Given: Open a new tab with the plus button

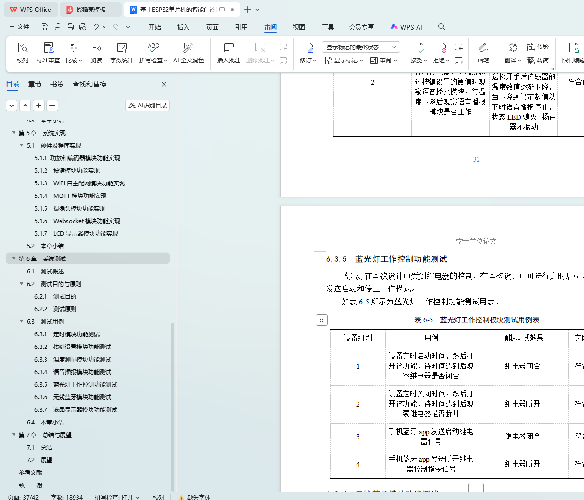Looking at the screenshot, I should click(x=248, y=10).
